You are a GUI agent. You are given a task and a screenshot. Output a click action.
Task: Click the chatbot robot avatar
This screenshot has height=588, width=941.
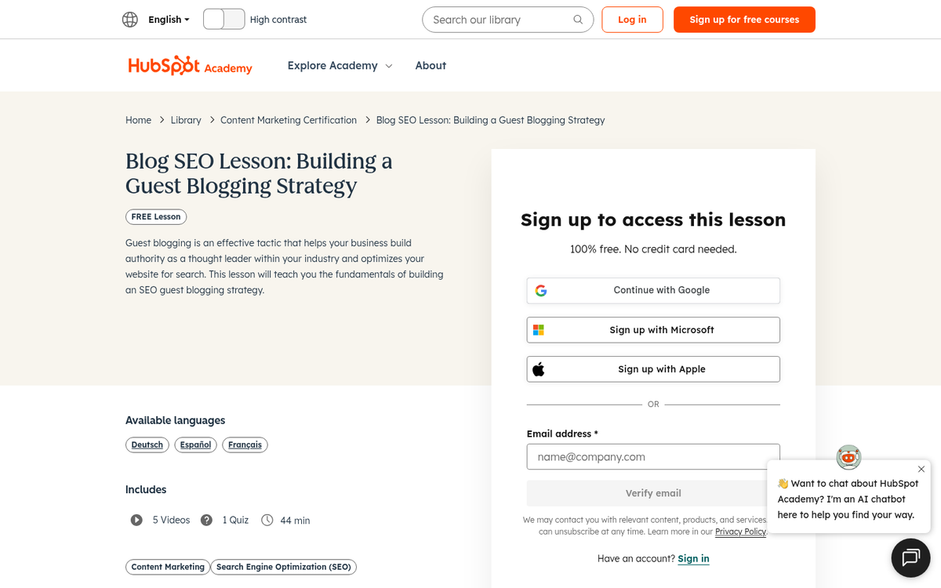(x=848, y=457)
